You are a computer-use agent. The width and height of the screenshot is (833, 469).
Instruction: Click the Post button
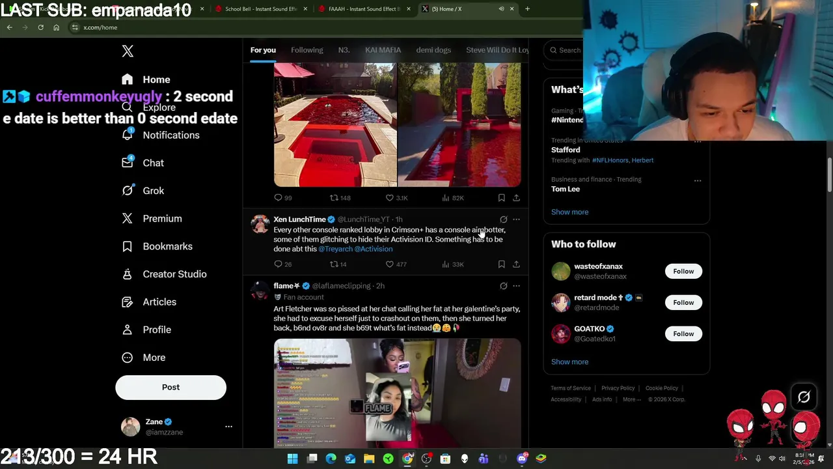(171, 387)
